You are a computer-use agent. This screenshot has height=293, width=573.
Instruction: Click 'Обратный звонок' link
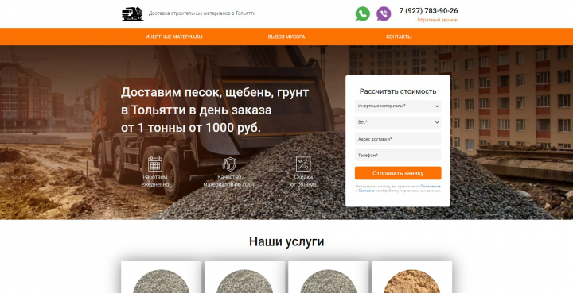(438, 20)
